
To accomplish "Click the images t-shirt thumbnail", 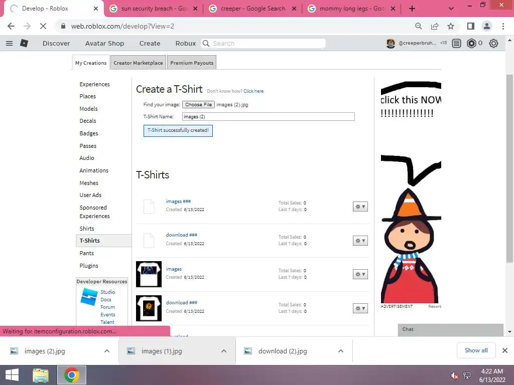I will tap(149, 274).
